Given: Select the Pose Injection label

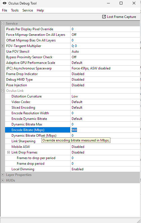Looking at the screenshot, I should (x=17, y=85).
